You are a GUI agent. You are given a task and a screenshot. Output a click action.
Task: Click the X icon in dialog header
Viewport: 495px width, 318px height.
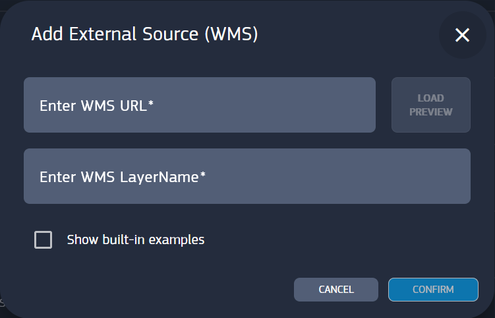click(x=462, y=35)
